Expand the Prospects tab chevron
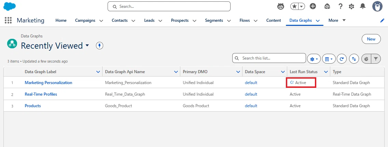Image resolution: width=388 pixels, height=147 pixels. pos(194,21)
